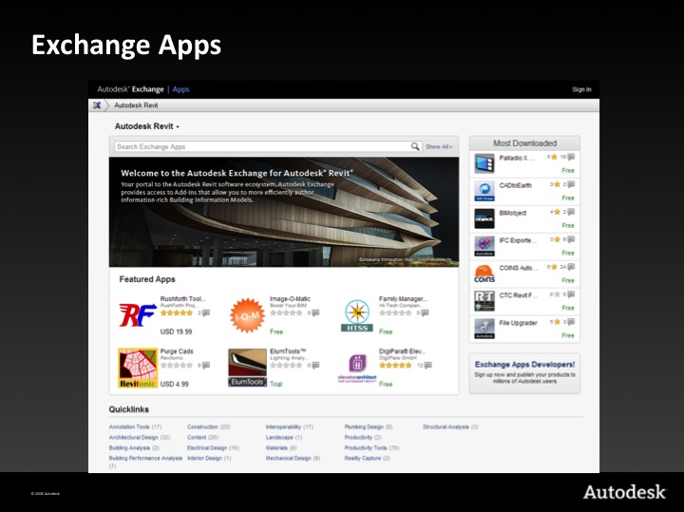Click the CADtoEarth name in Most Downloaded

click(515, 185)
